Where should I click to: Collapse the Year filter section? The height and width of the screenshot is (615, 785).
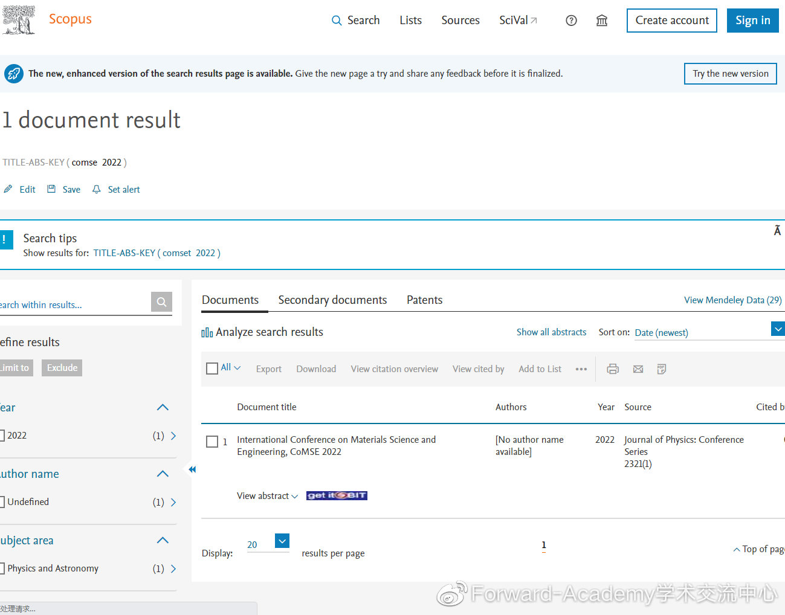click(163, 408)
